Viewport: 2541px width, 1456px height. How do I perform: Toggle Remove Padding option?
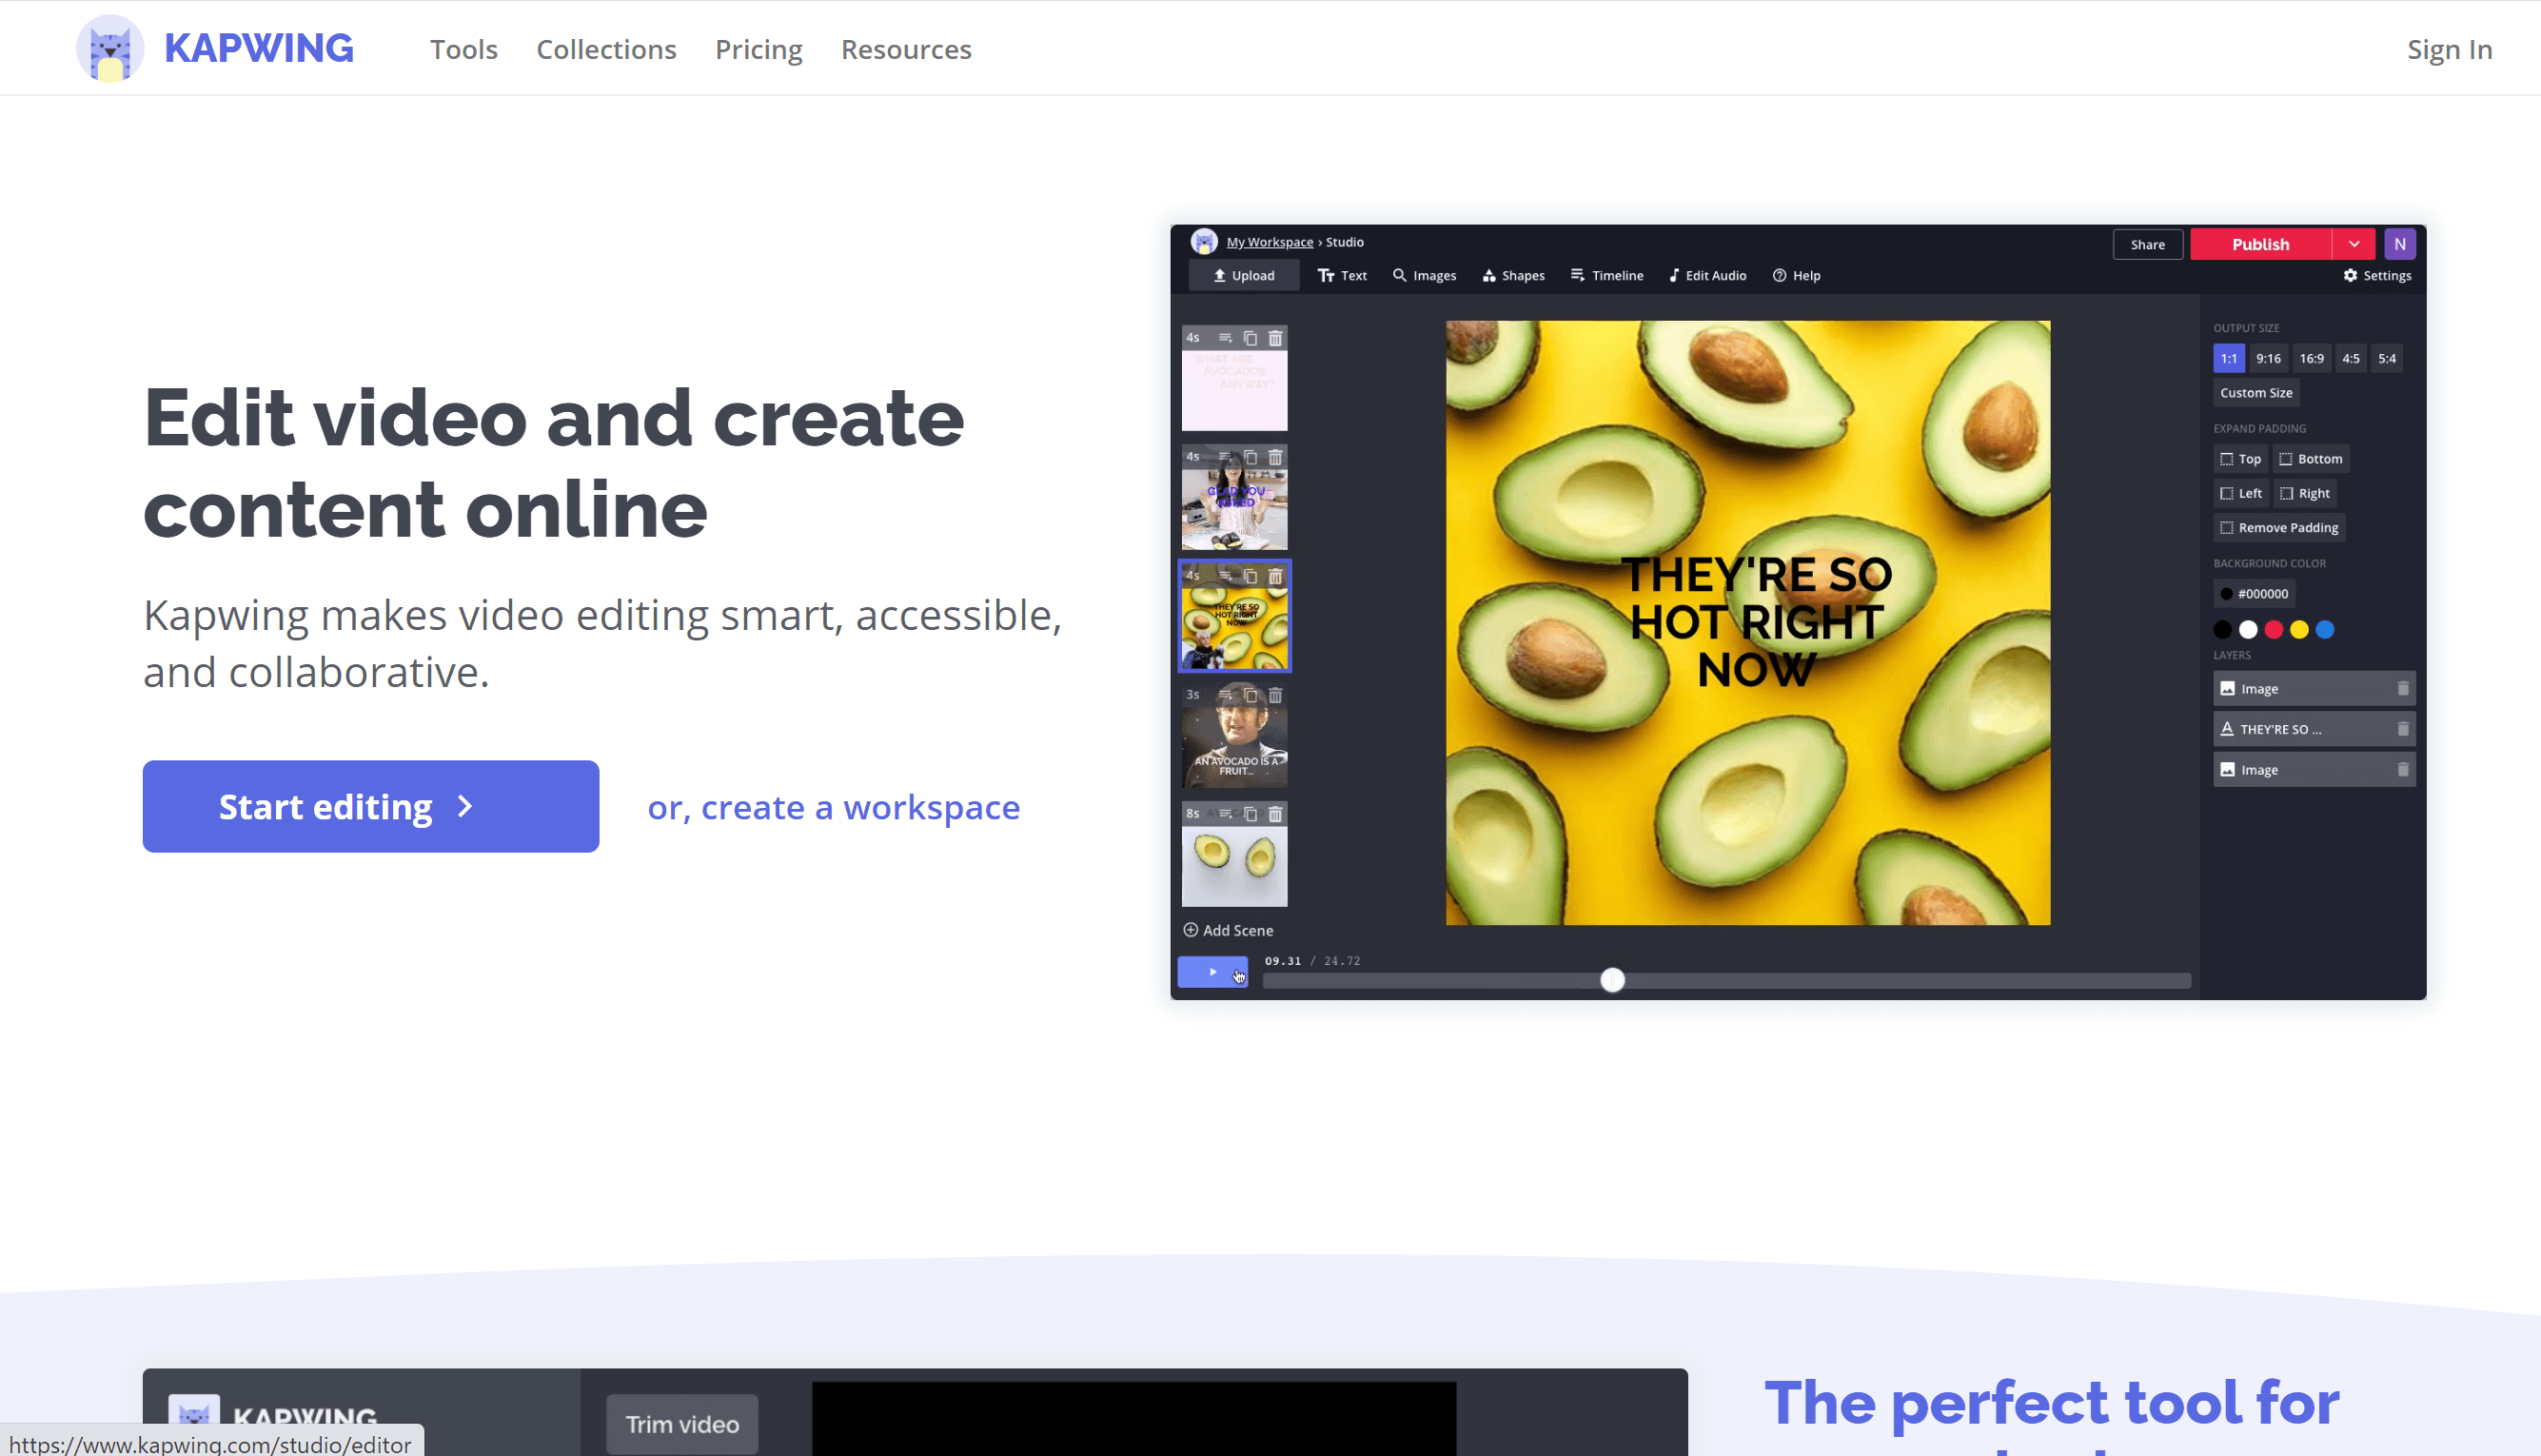coord(2278,528)
